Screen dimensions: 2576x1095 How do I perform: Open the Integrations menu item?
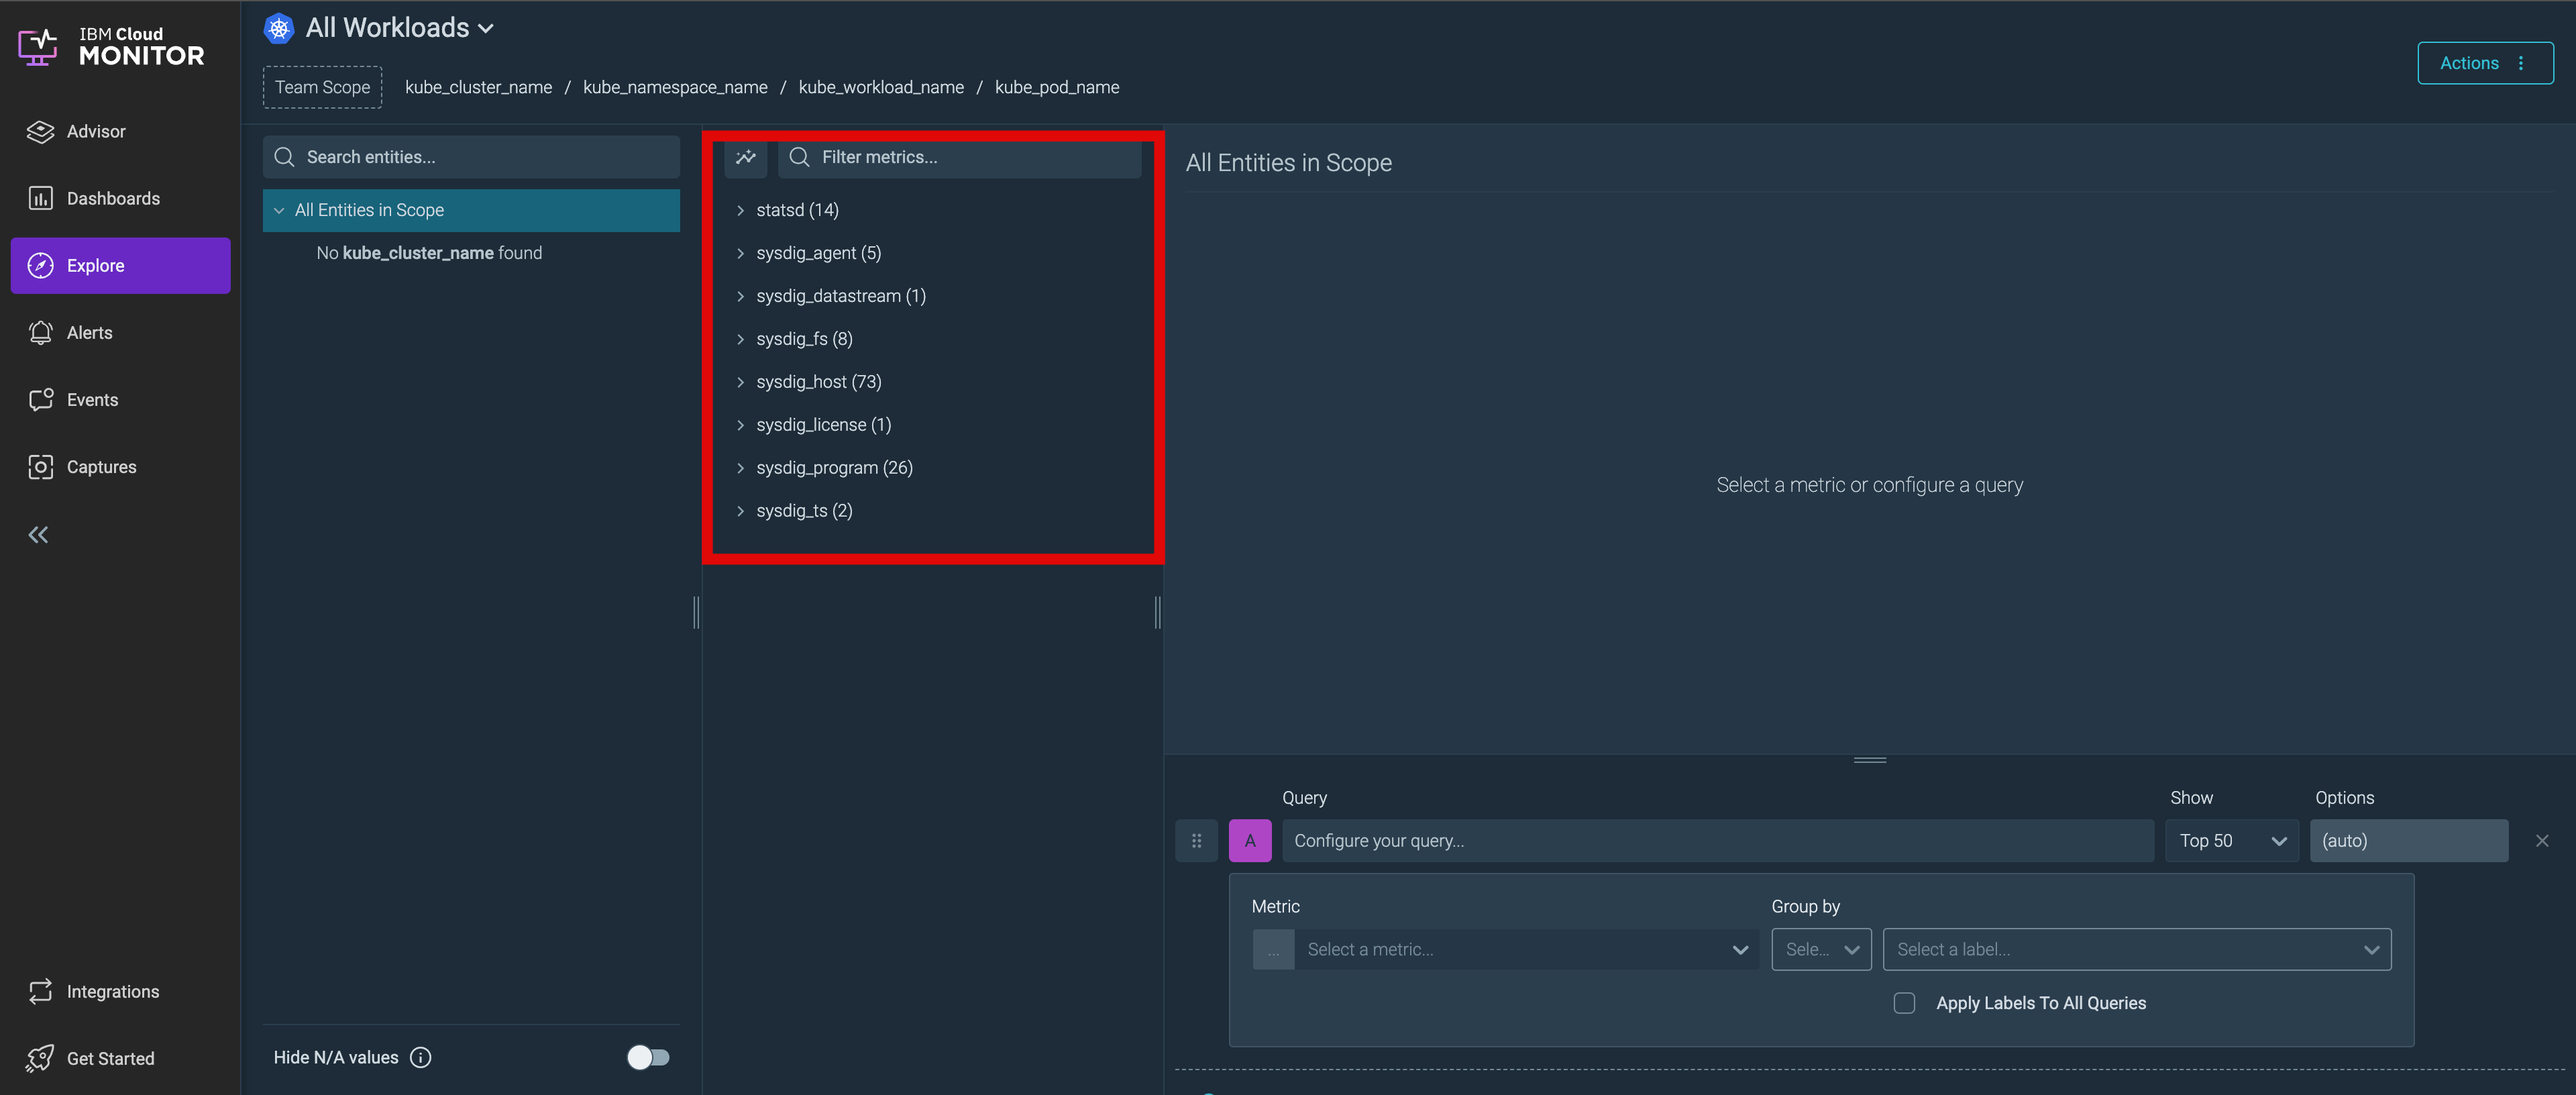(x=112, y=991)
